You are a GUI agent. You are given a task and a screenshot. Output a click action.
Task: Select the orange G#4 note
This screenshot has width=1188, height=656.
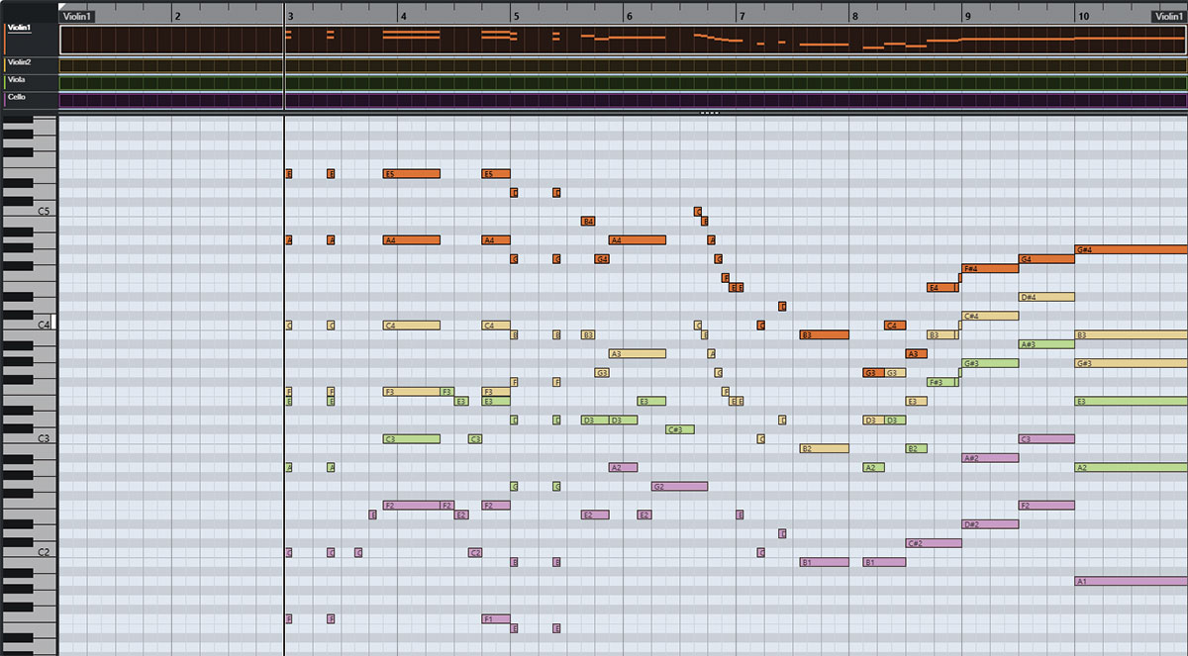(1131, 249)
